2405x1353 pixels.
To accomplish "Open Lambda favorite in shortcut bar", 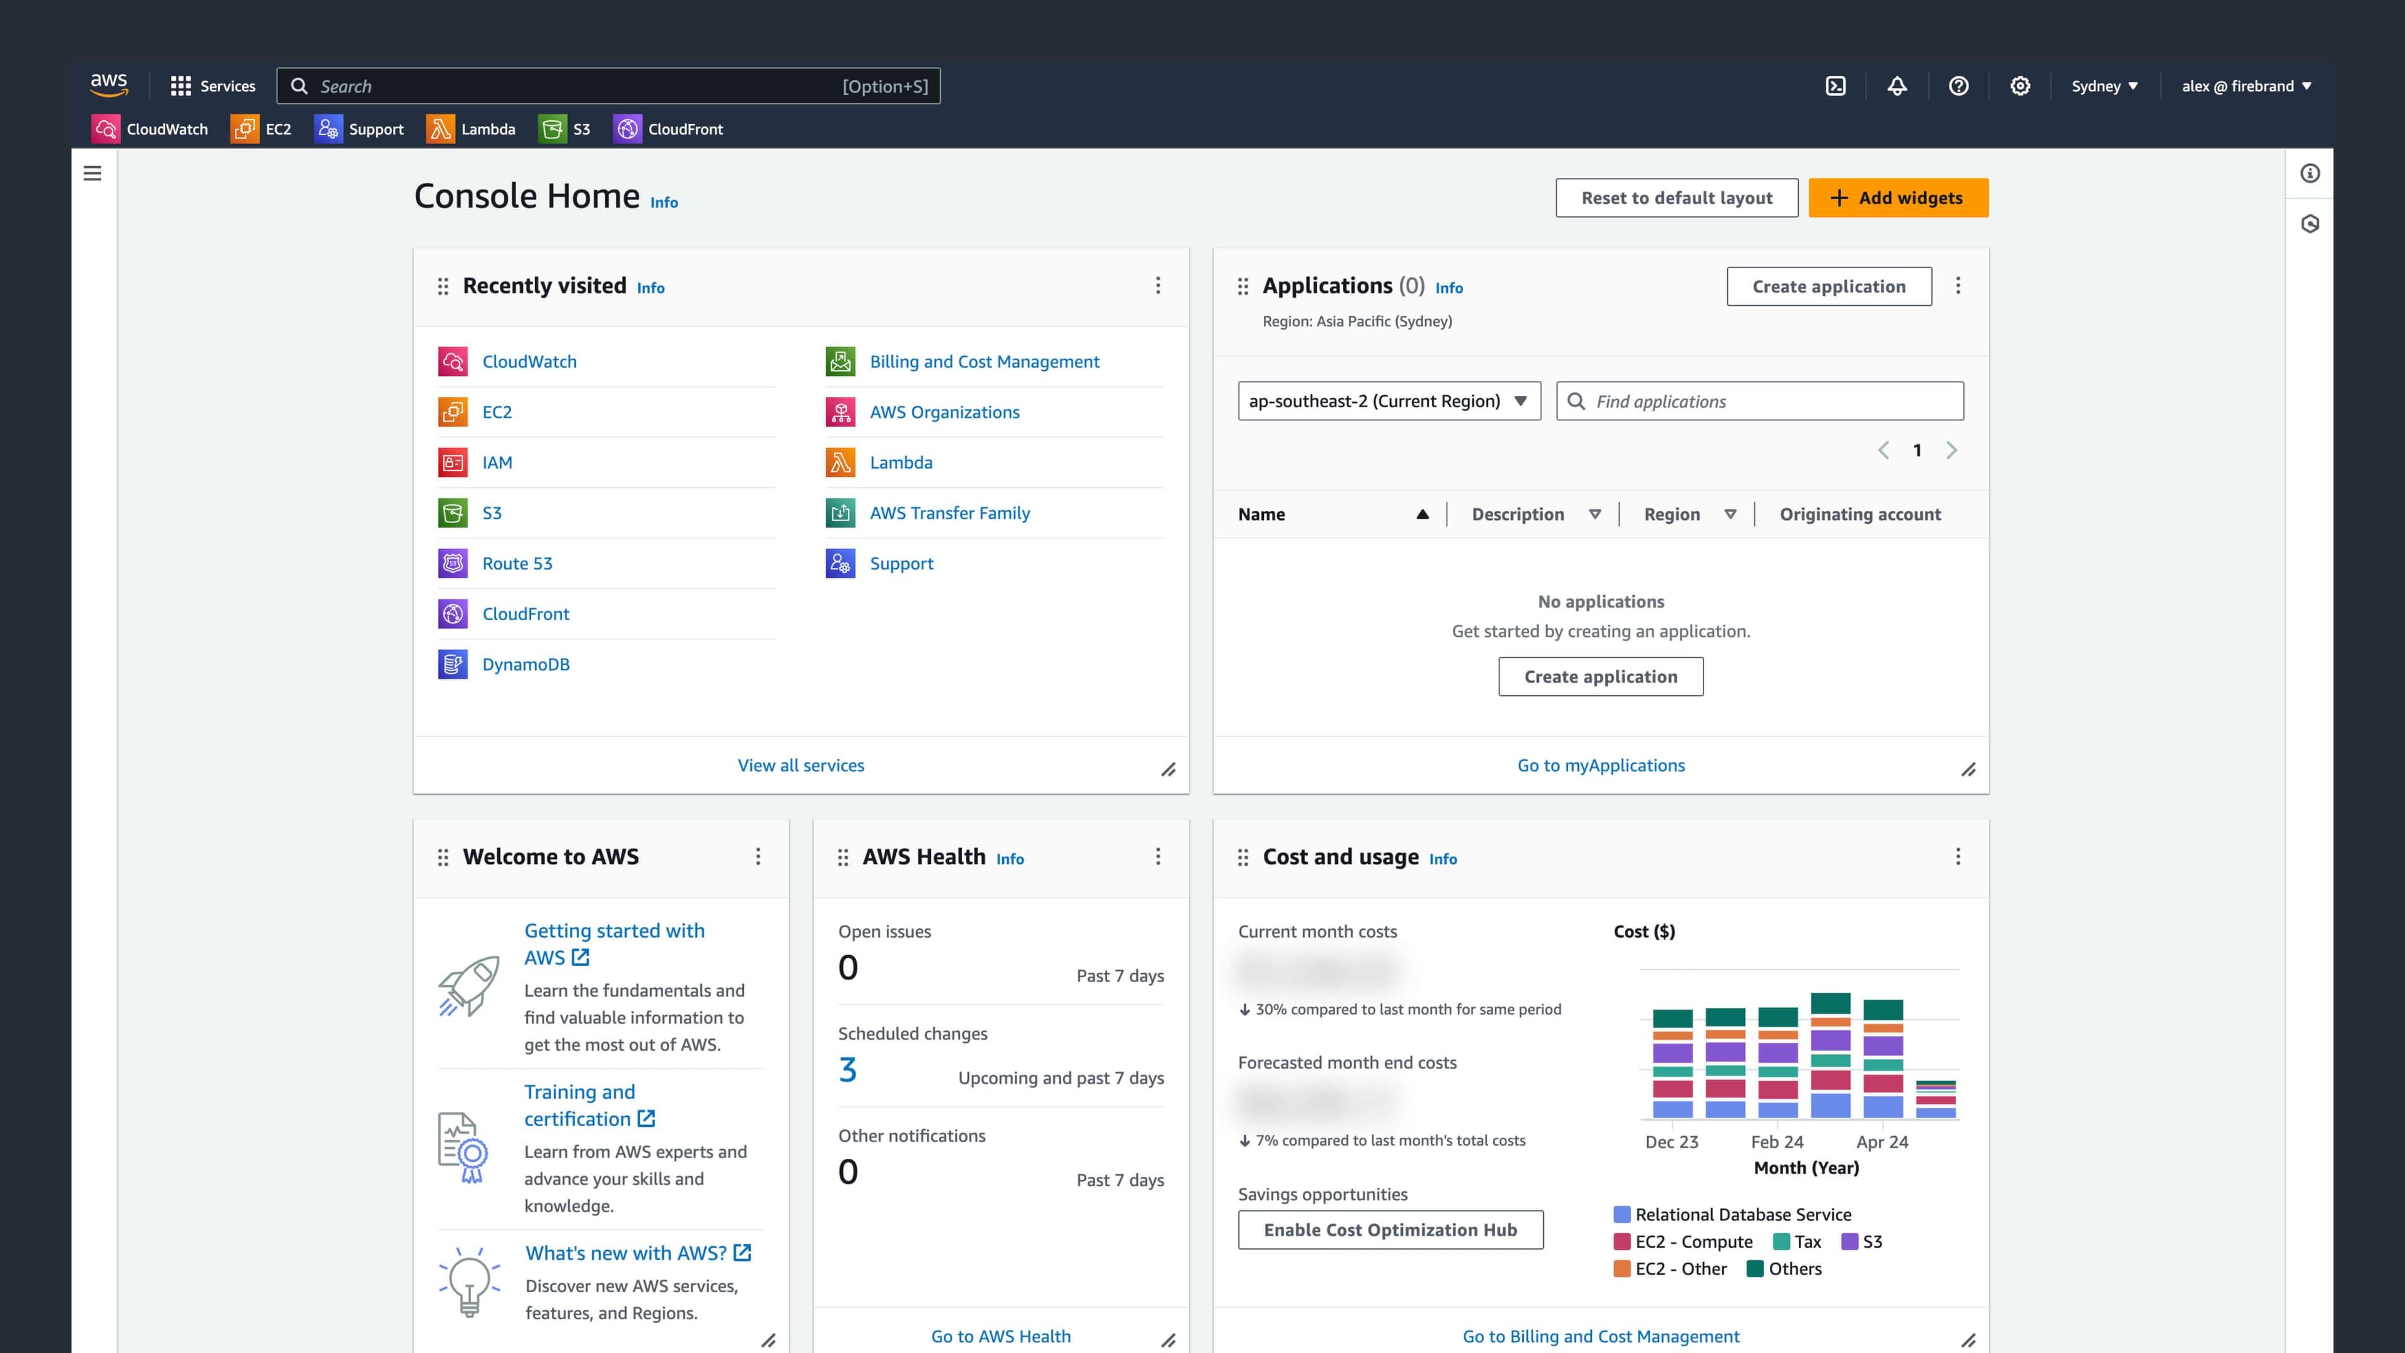I will pos(470,129).
